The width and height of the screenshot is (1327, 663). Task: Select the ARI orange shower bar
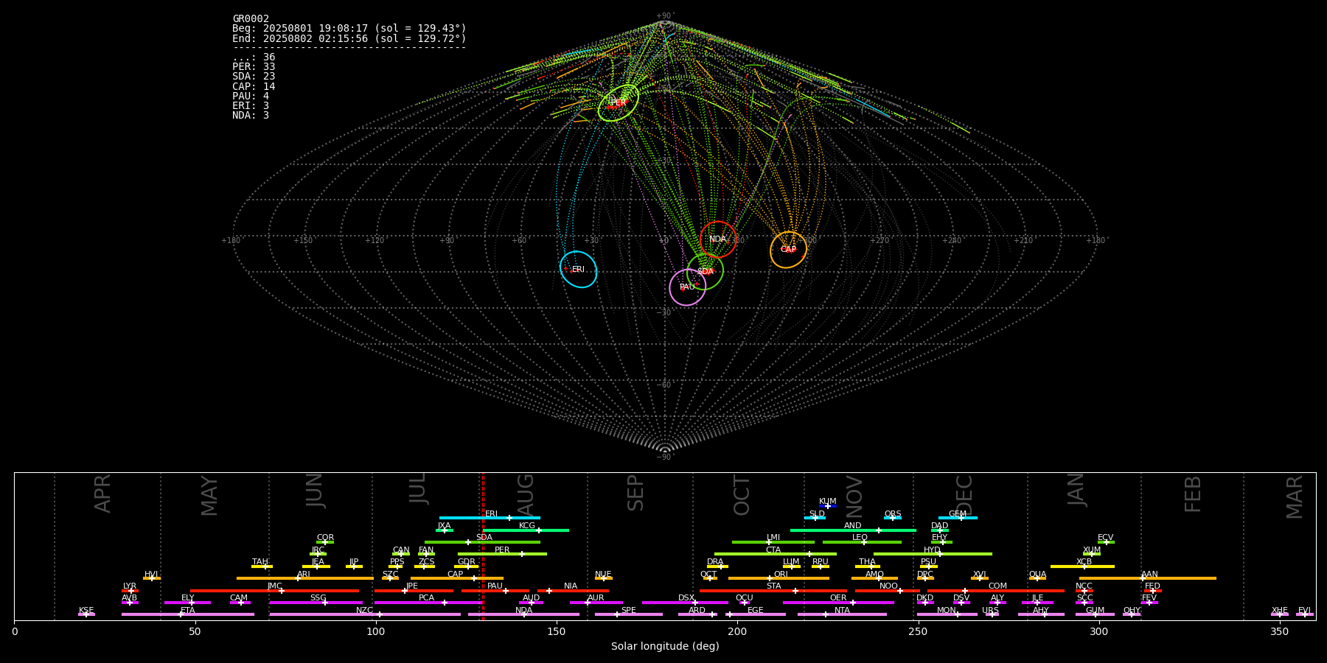pos(304,578)
